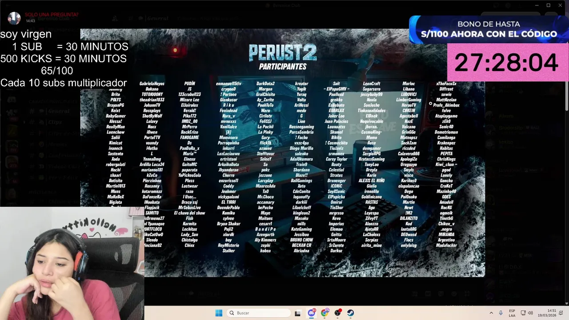Click the name ReyMisterio
The height and width of the screenshot is (320, 569).
coord(228,245)
